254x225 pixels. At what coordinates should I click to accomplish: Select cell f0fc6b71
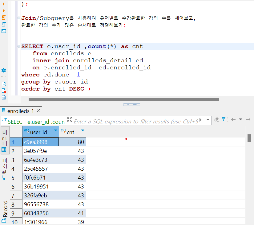pos(41,177)
